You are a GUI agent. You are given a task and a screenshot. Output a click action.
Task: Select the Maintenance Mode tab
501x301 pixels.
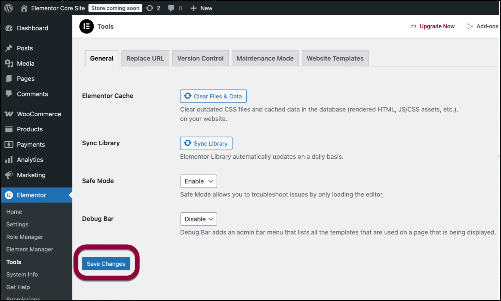point(265,58)
